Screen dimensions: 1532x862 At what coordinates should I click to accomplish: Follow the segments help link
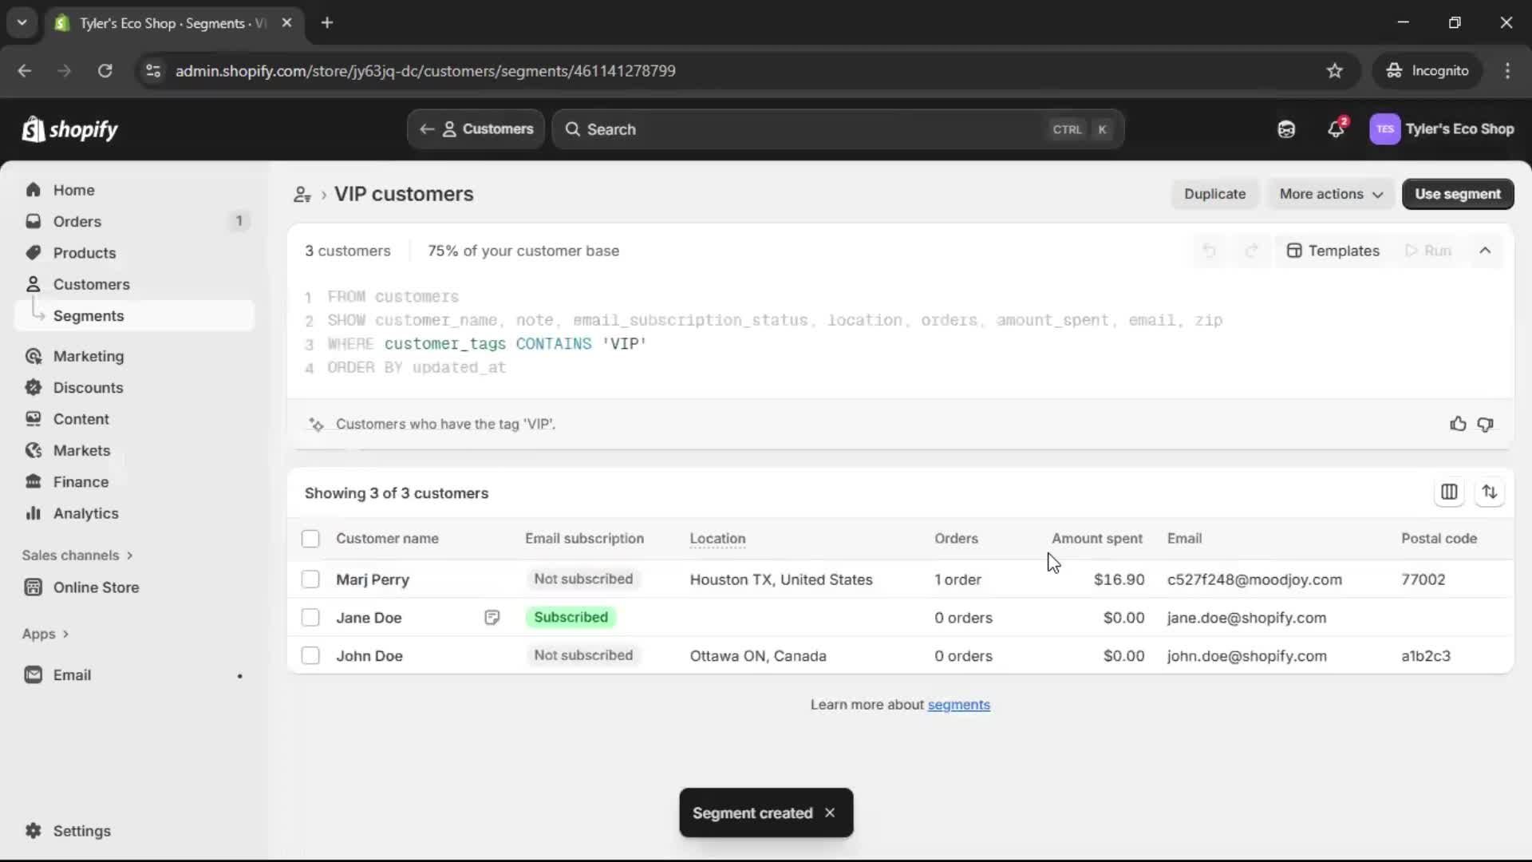click(x=958, y=705)
